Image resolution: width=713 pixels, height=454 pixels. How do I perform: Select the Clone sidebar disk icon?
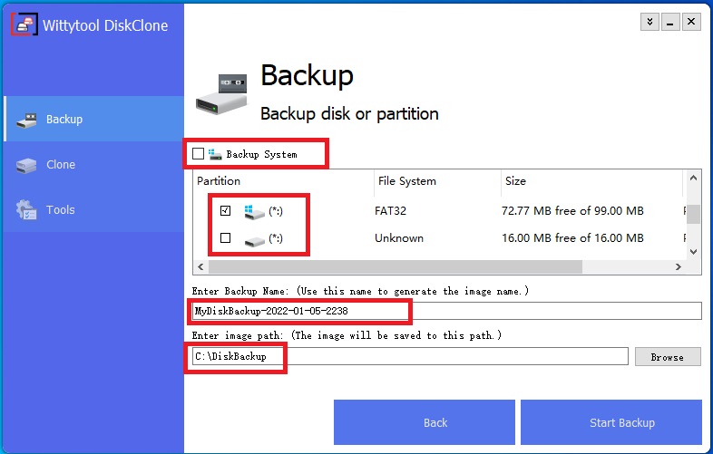coord(26,166)
